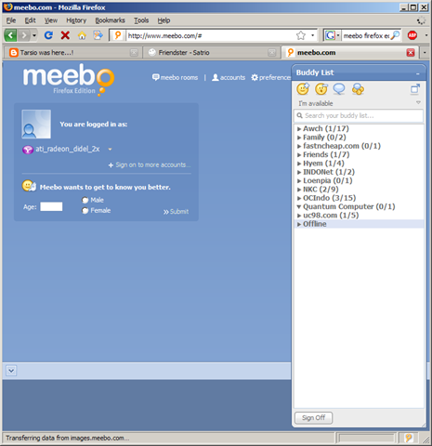
Task: Expand the Awch (1/17) group
Action: click(299, 129)
